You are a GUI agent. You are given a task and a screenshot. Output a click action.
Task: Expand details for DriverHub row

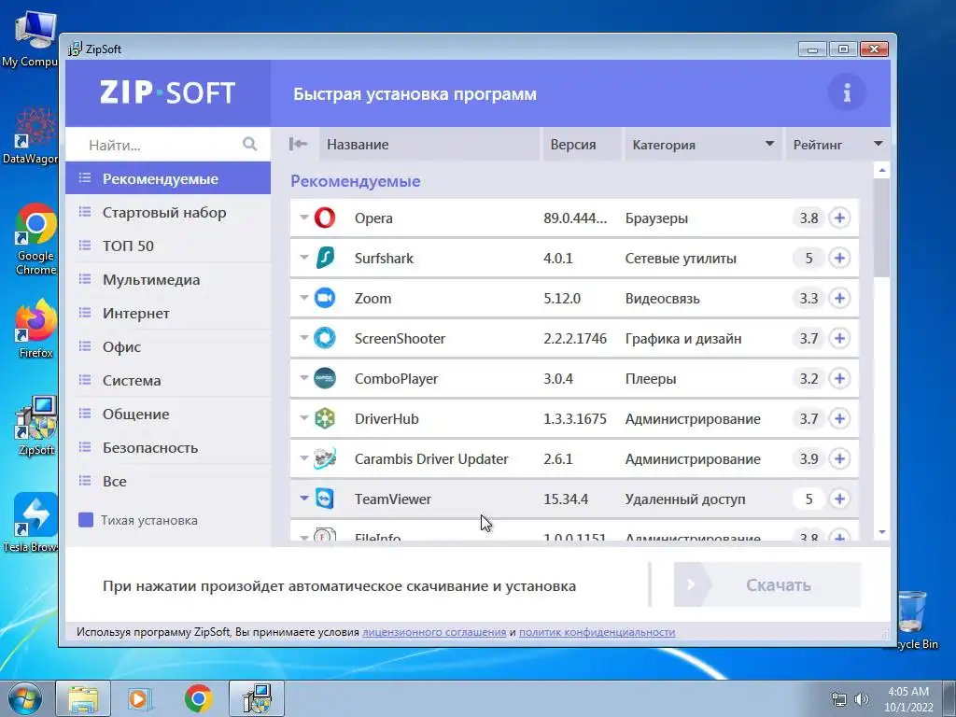[x=303, y=417]
